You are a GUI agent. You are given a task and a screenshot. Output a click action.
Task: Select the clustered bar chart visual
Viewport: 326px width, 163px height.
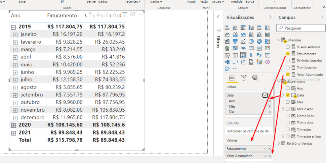click(x=243, y=28)
